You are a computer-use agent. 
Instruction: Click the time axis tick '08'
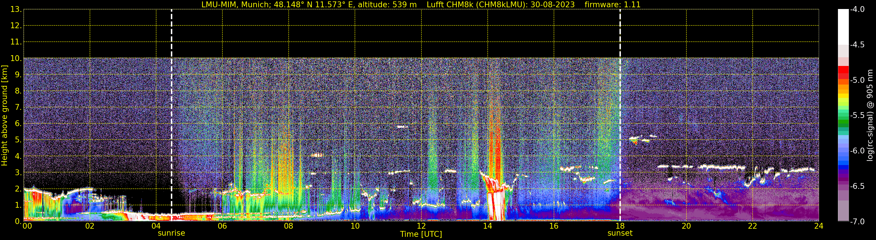coord(289,226)
